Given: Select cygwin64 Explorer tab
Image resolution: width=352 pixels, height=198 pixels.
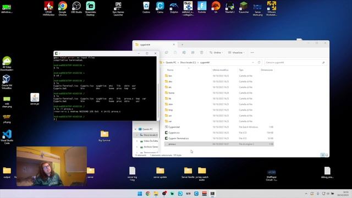Looking at the screenshot, I should pos(155,45).
